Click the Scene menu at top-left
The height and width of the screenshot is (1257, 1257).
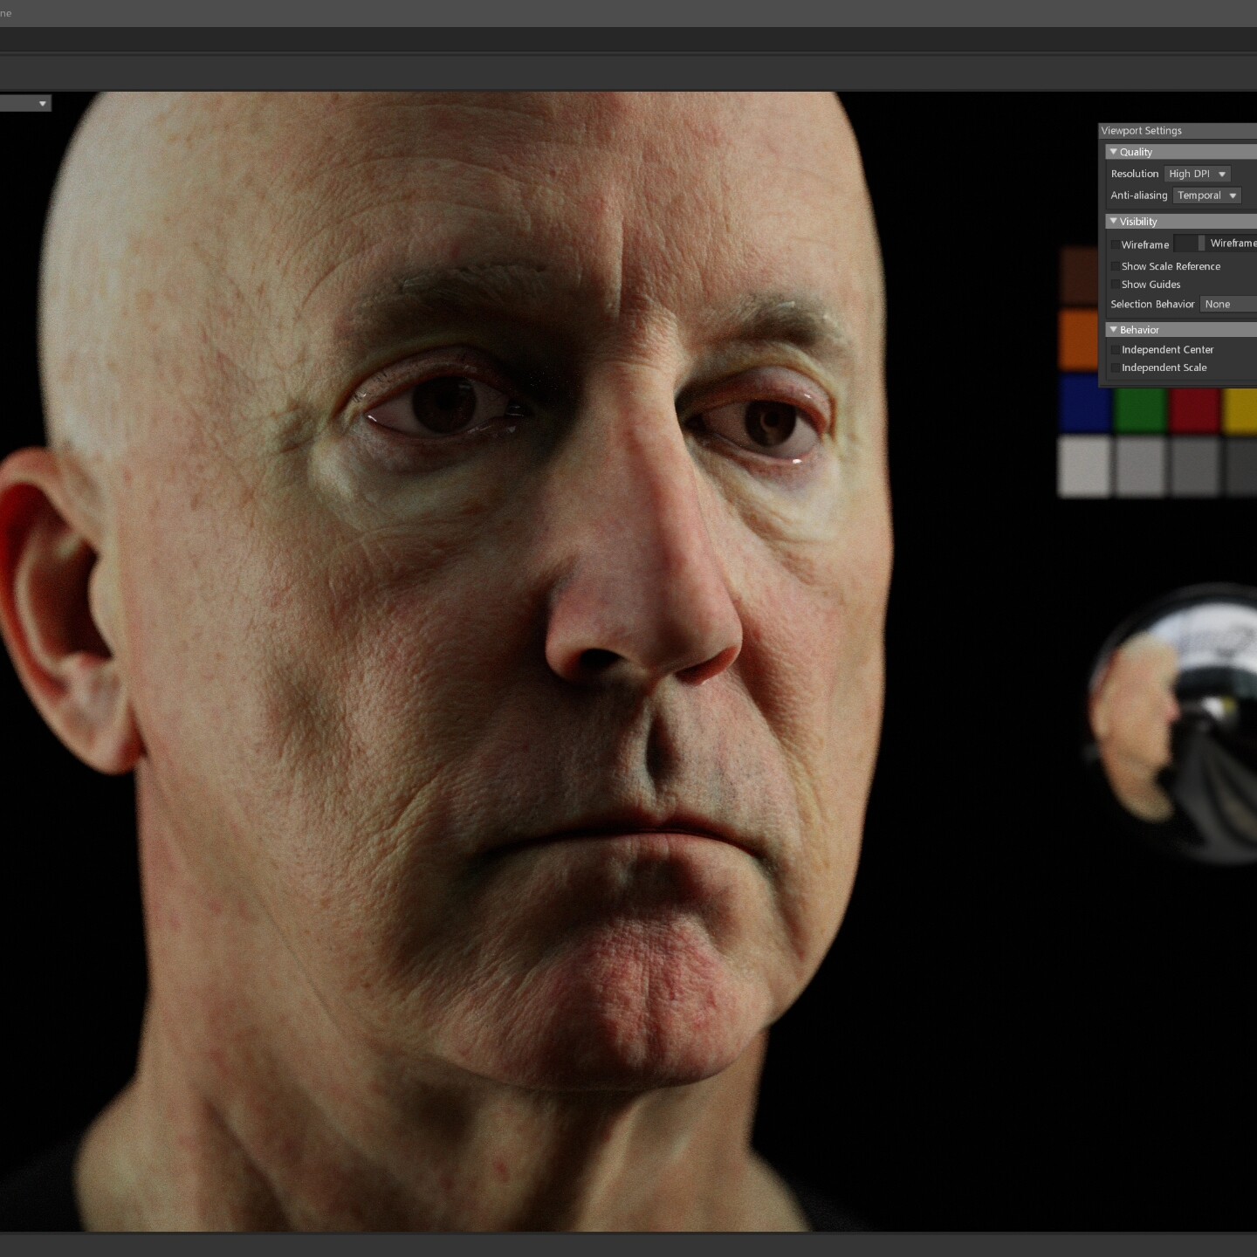point(9,14)
